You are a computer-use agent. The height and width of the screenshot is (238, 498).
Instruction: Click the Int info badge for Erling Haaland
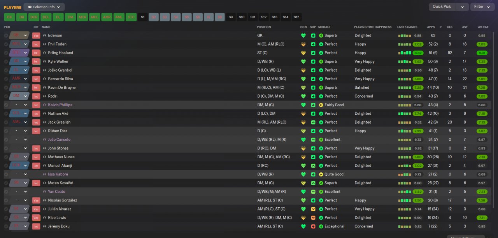point(36,53)
